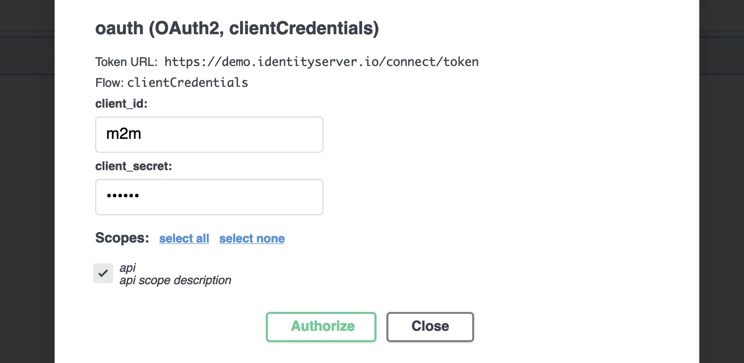The height and width of the screenshot is (363, 744).
Task: Click the Token URL label
Action: 126,62
